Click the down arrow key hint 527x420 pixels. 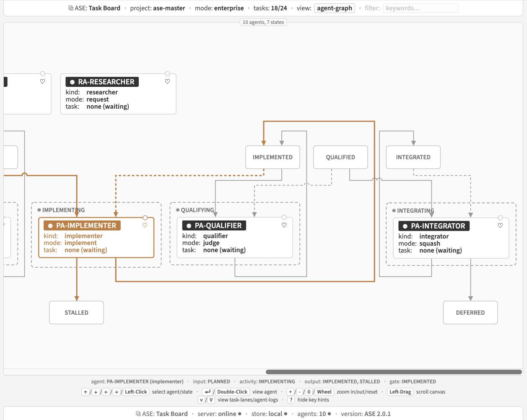tap(96, 392)
